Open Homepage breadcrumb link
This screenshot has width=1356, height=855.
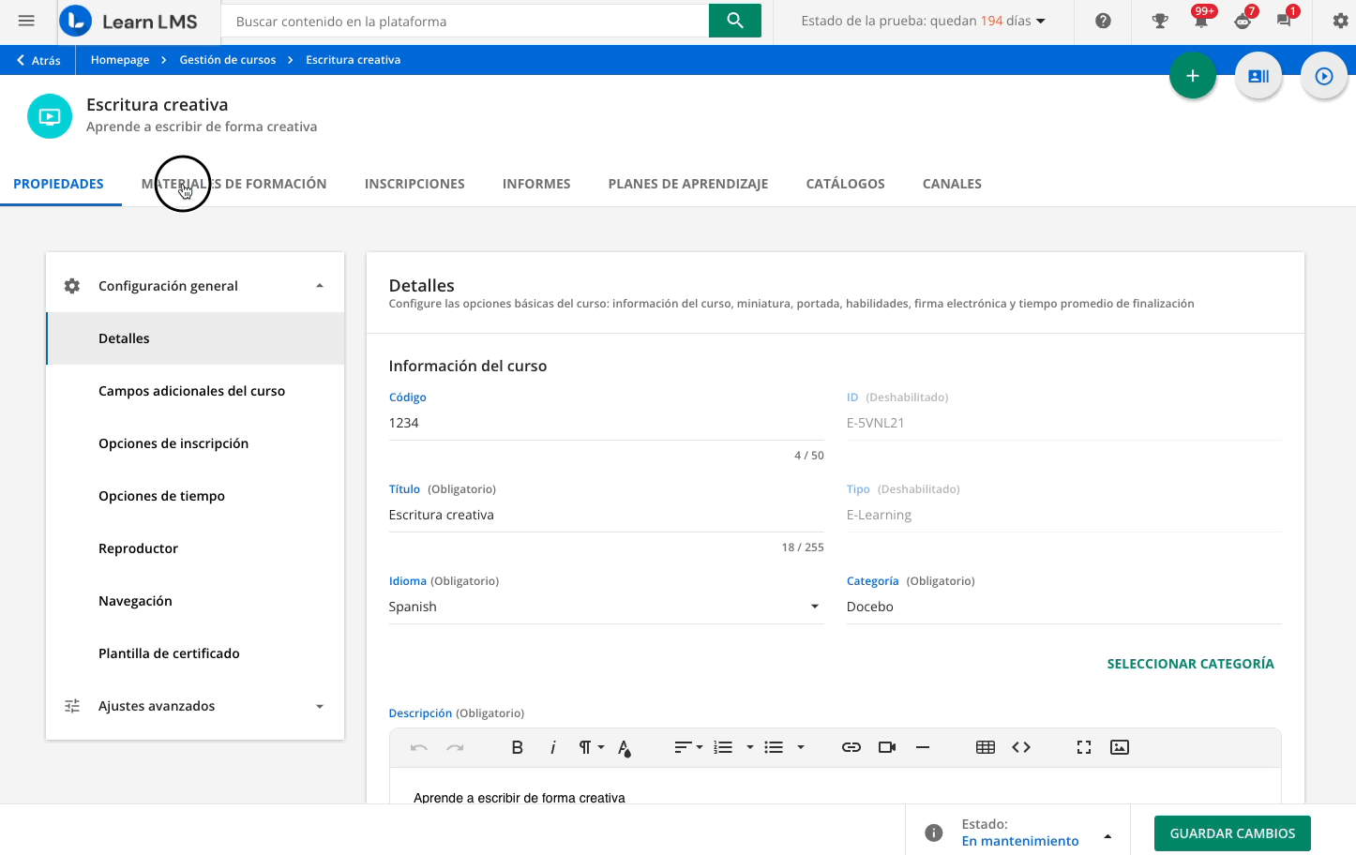120,60
